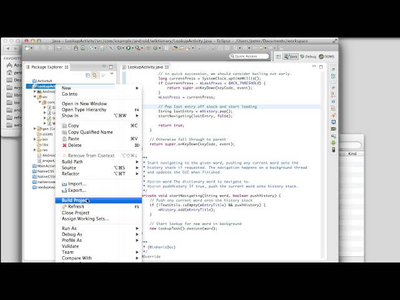Select Validate in context menu
The width and height of the screenshot is (400, 300).
coord(99,246)
